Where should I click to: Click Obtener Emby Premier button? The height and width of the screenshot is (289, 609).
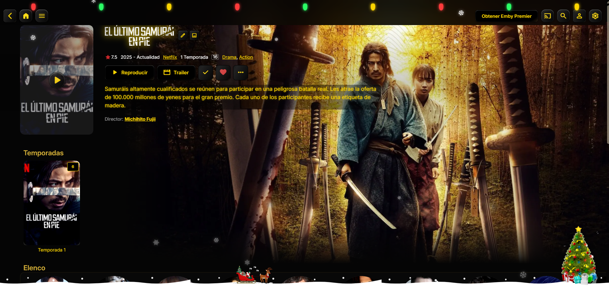coord(506,16)
